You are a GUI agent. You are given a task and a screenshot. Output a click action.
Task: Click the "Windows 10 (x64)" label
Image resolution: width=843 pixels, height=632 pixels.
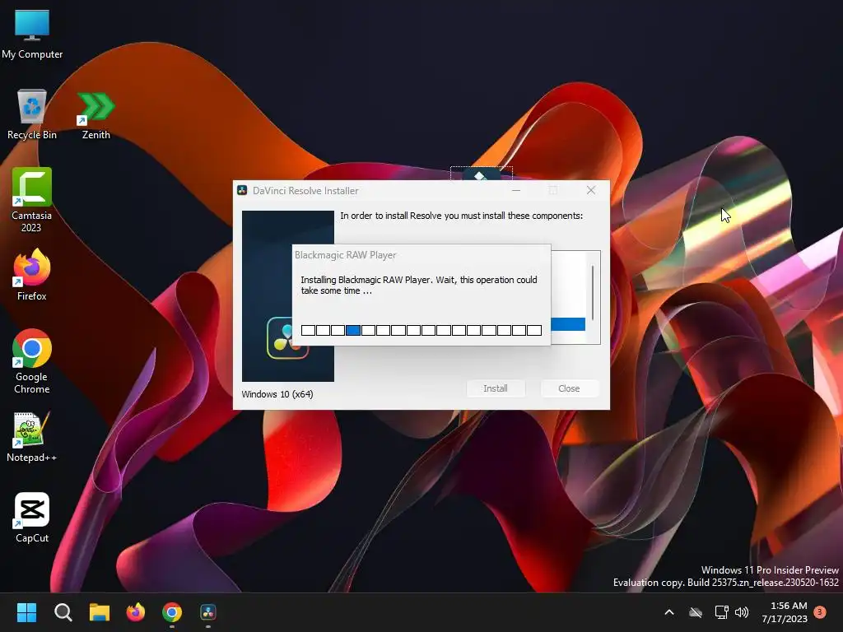tap(277, 394)
